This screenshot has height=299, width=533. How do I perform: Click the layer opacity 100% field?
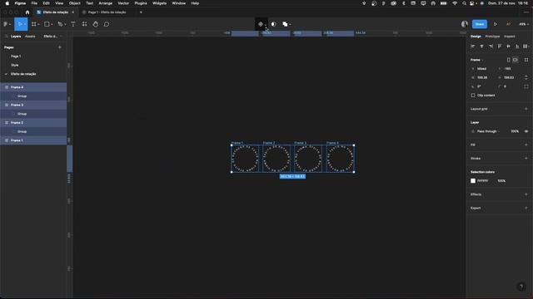(x=515, y=131)
